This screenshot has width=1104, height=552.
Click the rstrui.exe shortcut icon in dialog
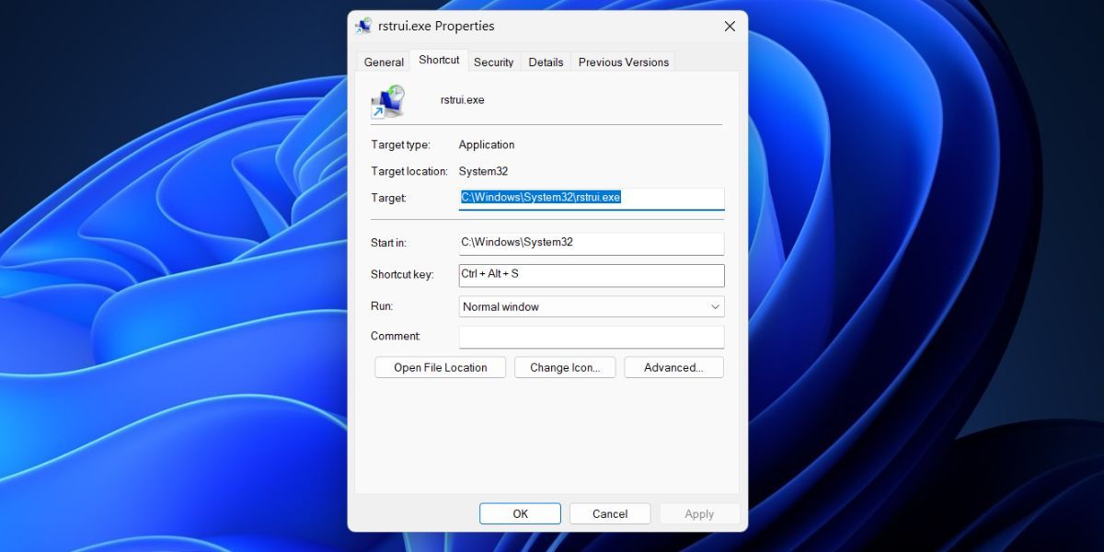point(387,102)
